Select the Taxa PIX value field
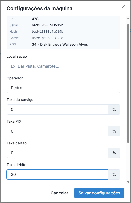This screenshot has height=203, width=131. tap(57, 131)
